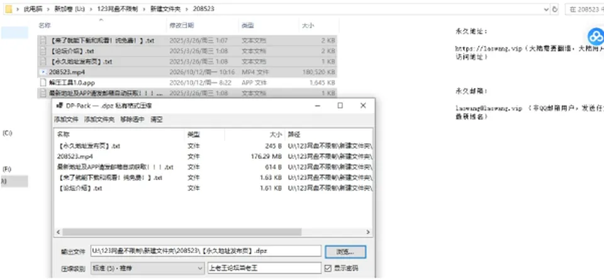
Task: Select the 614 B file row in DP-Pack
Action: pyautogui.click(x=213, y=167)
